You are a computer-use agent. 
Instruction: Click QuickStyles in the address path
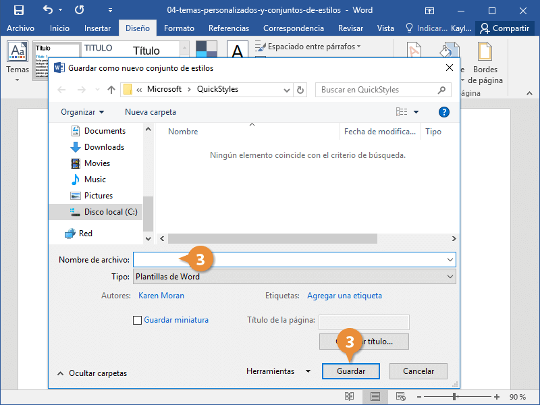pyautogui.click(x=217, y=89)
